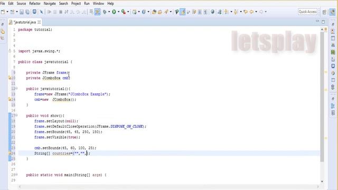
Task: Click the "JComboBox Example" string literal
Action: point(88,94)
